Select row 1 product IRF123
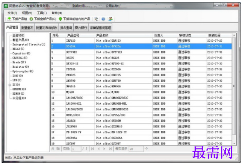Viewport: 241px width, 166px height. 141,40
